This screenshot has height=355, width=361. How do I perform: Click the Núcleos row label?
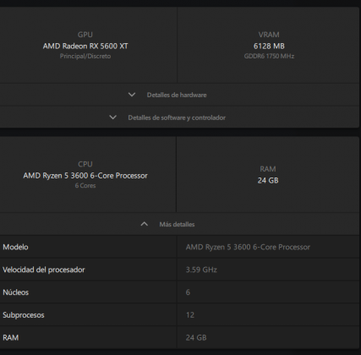click(16, 292)
